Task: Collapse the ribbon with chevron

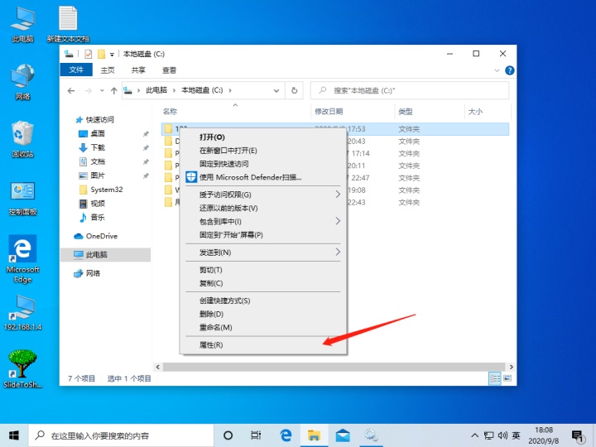Action: coord(497,70)
